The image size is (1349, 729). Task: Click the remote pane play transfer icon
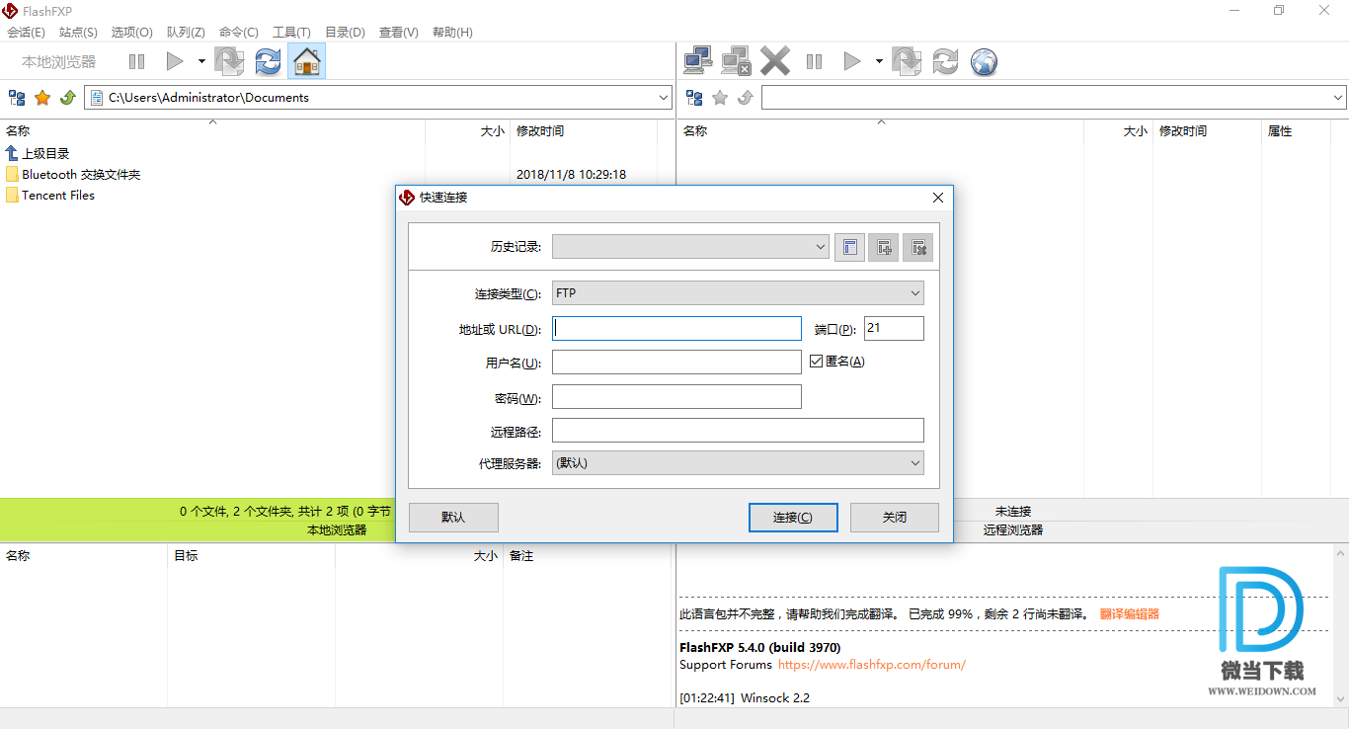coord(852,61)
